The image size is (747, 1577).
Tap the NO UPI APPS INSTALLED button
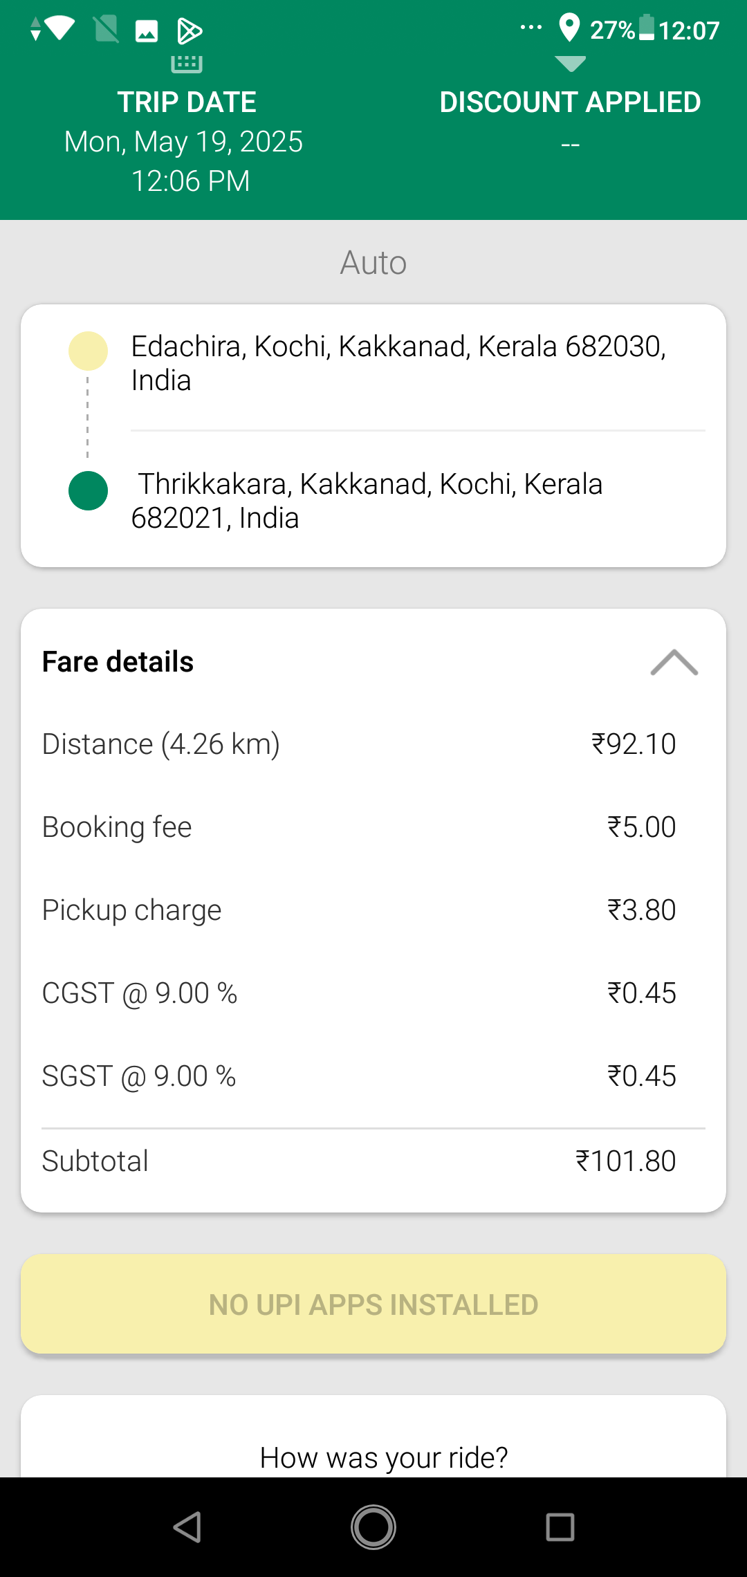pyautogui.click(x=373, y=1304)
